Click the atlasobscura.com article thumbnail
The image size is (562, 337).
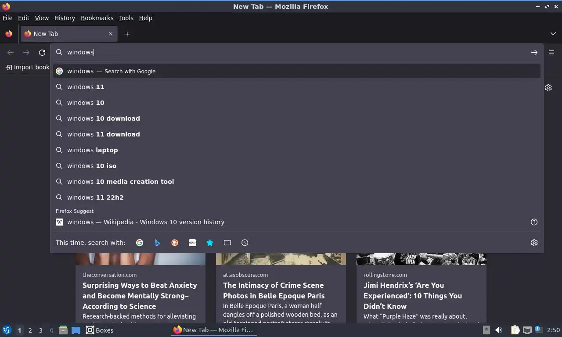point(281,259)
